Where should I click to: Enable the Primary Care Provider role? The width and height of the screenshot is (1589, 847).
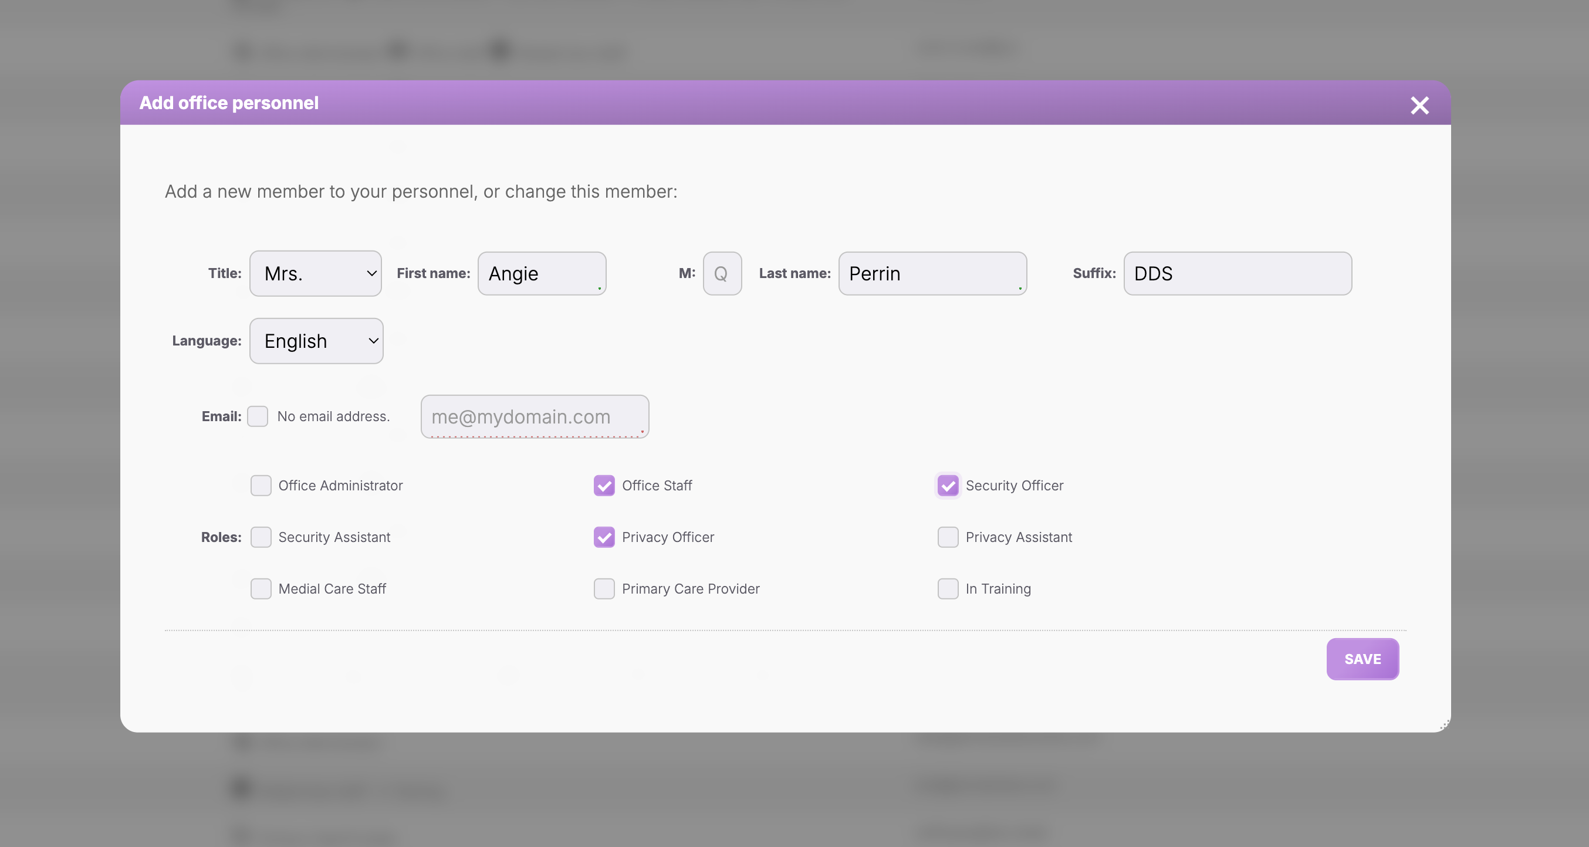[x=604, y=589]
